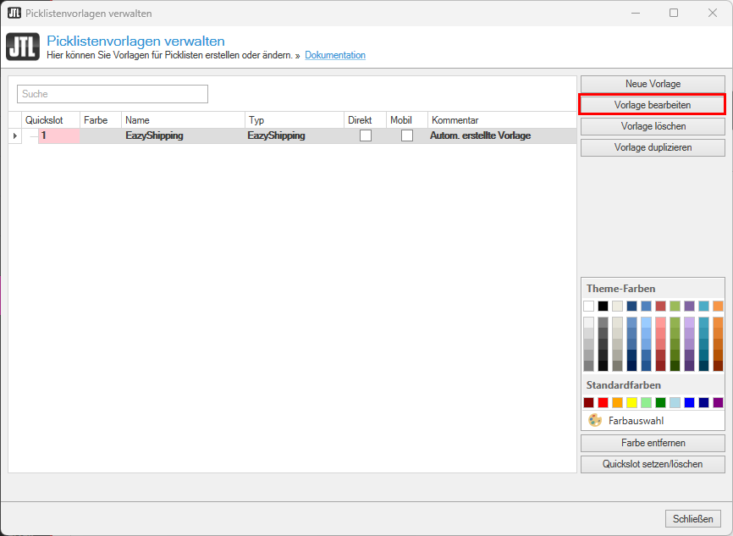Delete template with Vorlage löschen
This screenshot has height=536, width=733.
click(x=653, y=126)
